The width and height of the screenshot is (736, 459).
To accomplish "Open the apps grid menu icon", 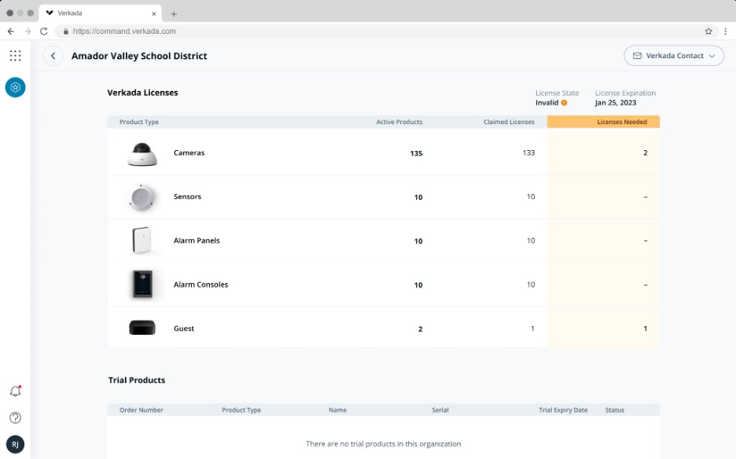I will tap(15, 56).
